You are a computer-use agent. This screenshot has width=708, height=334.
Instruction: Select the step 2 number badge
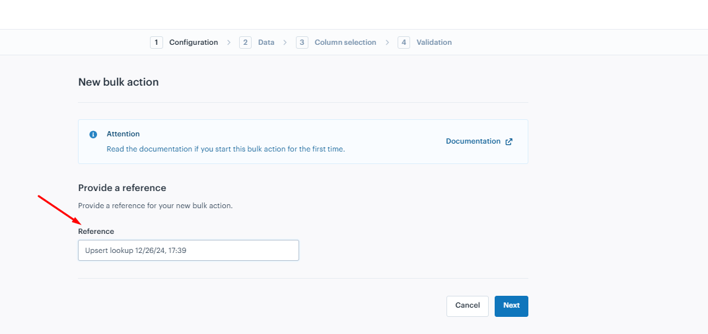click(x=245, y=42)
